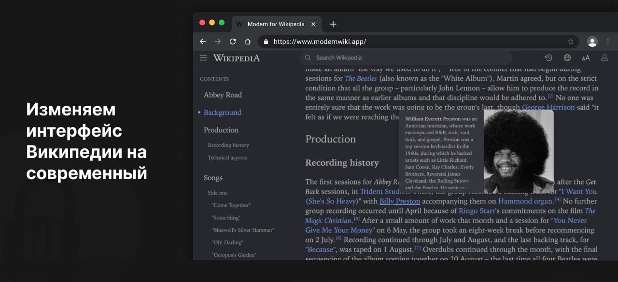
Task: Click the Search Wikipedia field
Action: pyautogui.click(x=406, y=58)
